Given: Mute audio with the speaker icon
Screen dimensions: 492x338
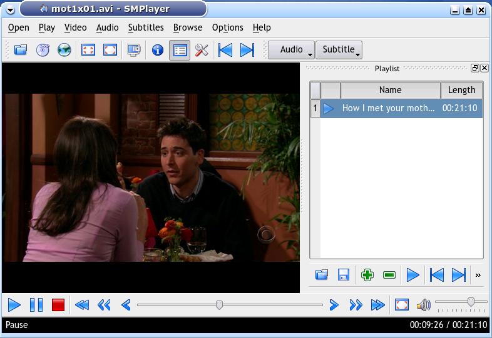Looking at the screenshot, I should pos(424,305).
